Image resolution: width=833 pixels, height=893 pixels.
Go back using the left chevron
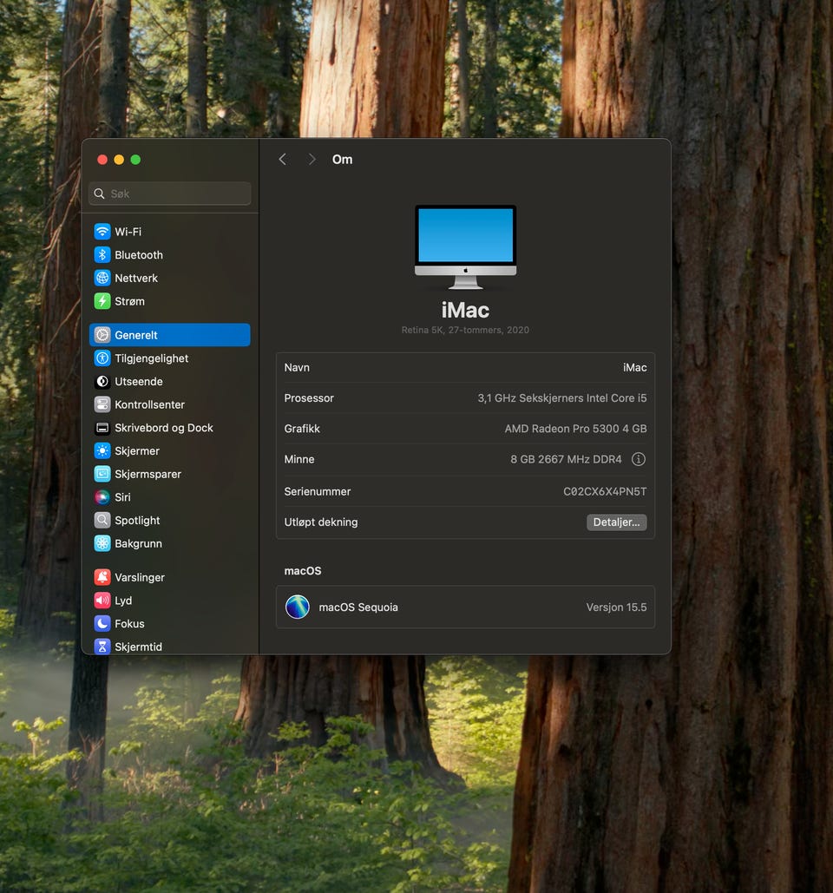coord(282,160)
